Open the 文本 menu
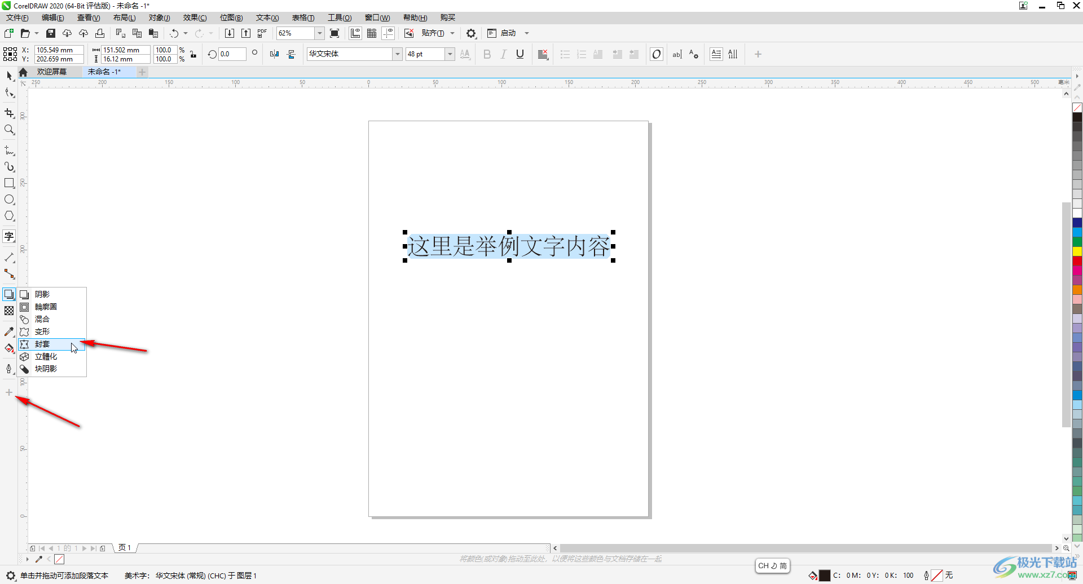 (267, 18)
